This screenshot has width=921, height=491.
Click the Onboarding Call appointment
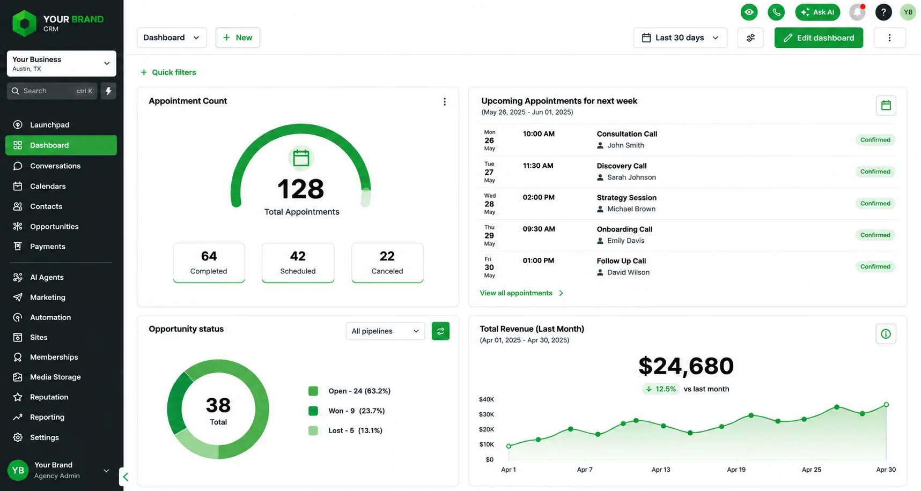coord(688,235)
